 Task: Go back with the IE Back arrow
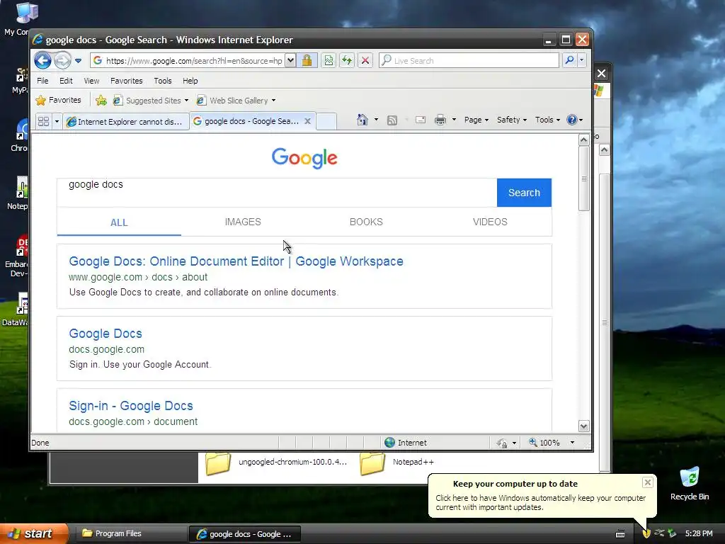click(42, 61)
